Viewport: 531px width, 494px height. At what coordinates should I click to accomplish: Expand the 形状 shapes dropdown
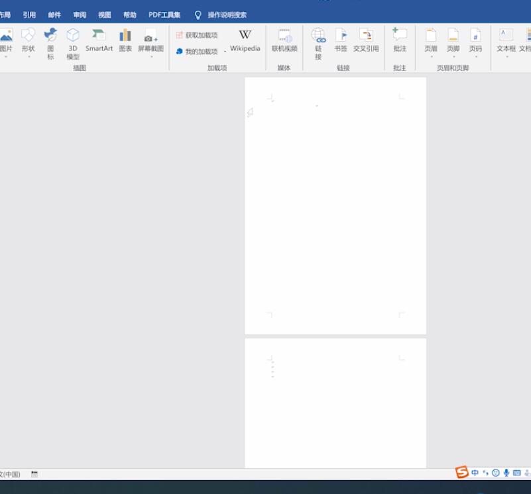[x=29, y=43]
